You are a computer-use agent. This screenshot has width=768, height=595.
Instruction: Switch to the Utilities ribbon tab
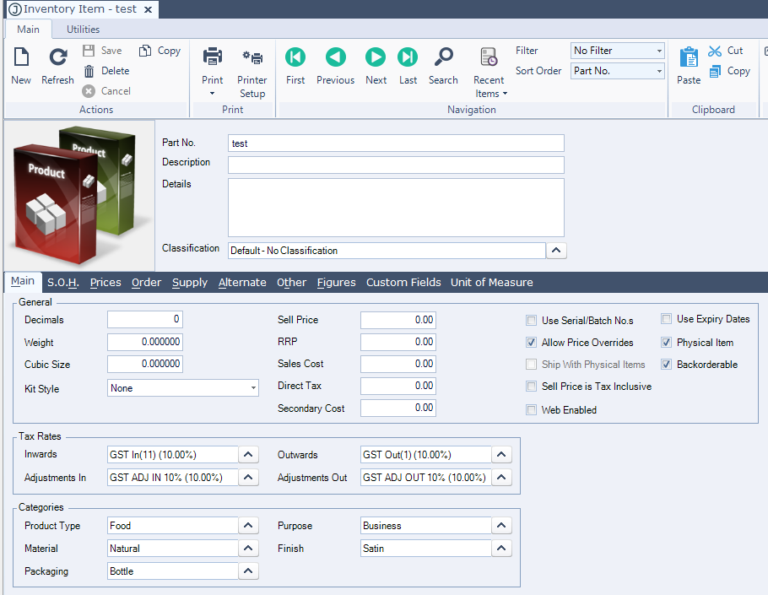click(83, 30)
